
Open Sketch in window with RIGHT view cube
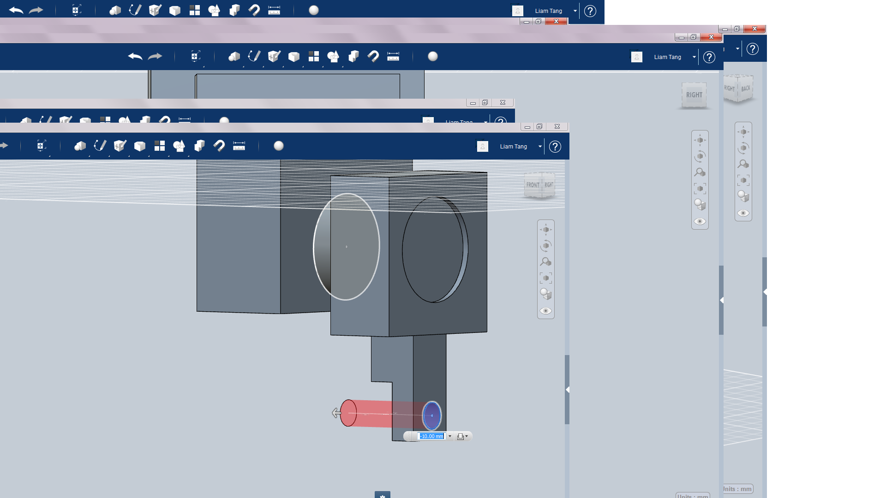point(254,57)
